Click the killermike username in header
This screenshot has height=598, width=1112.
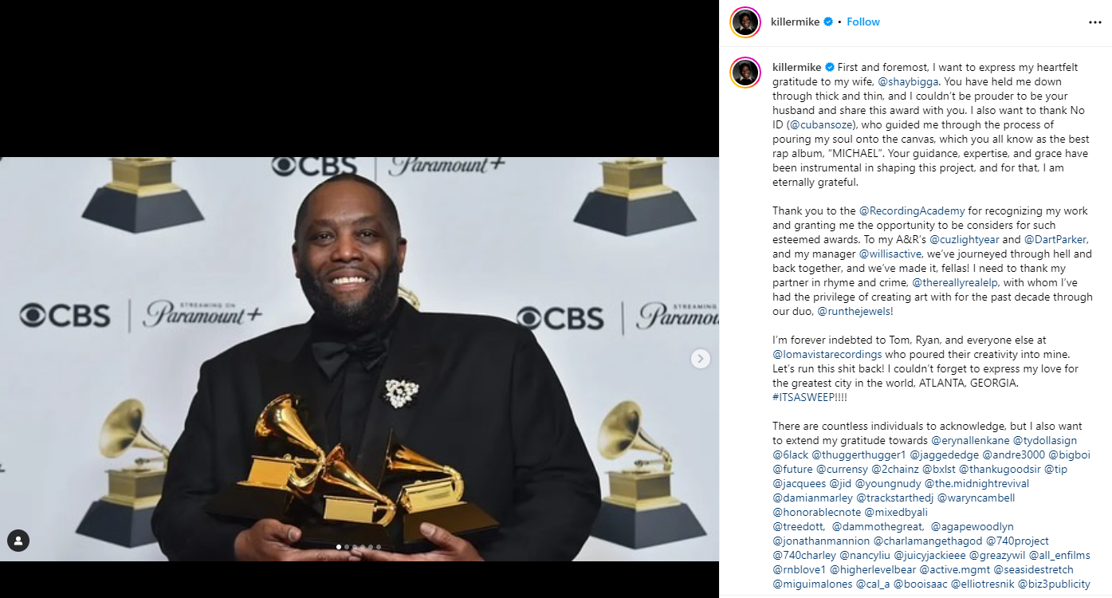click(796, 22)
